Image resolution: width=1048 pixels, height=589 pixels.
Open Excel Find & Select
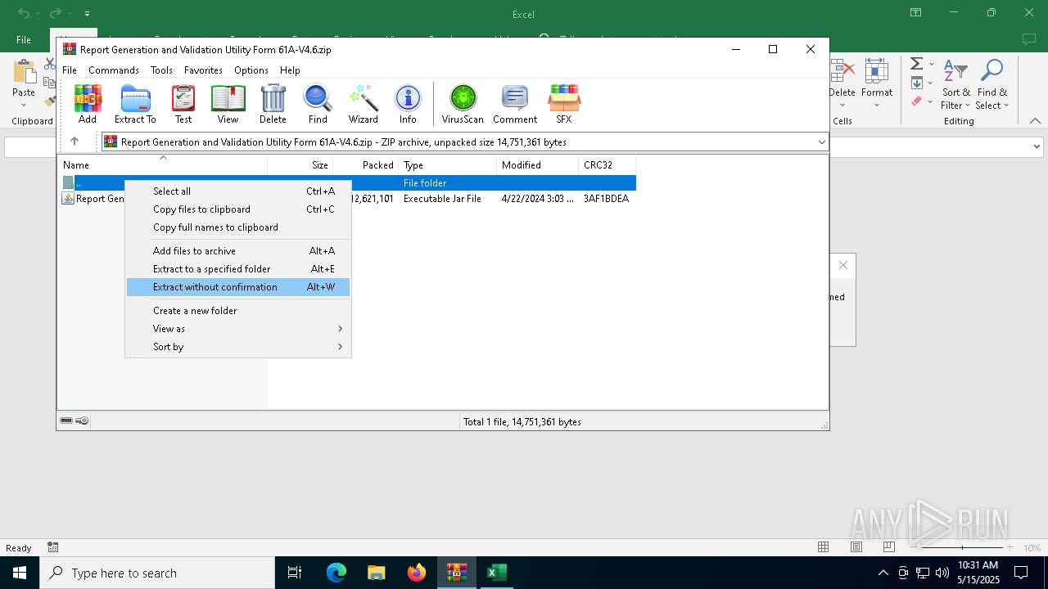992,84
